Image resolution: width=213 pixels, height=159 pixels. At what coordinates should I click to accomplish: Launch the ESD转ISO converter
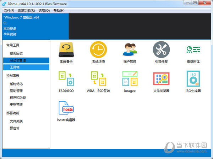66,82
